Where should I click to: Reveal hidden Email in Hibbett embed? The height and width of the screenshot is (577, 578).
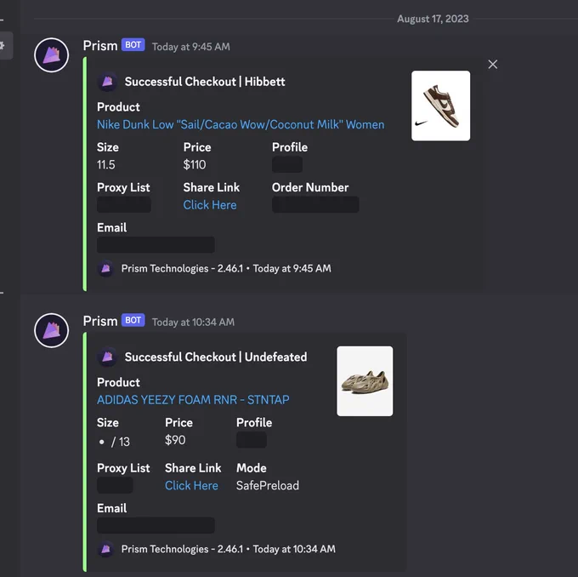click(156, 245)
